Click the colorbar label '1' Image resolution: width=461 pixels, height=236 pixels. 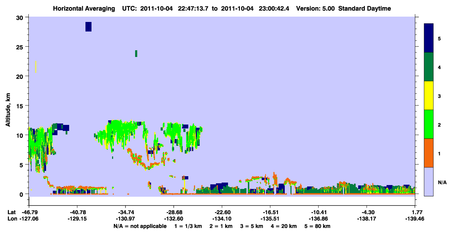[x=439, y=153]
